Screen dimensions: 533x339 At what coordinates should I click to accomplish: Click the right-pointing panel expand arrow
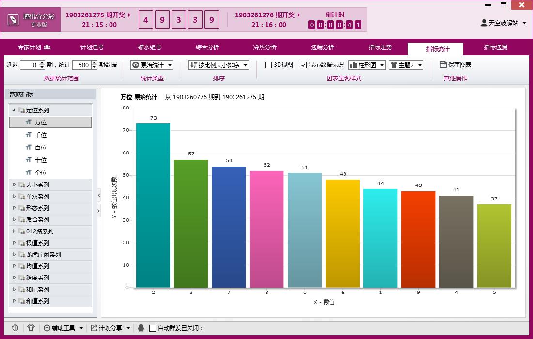[x=99, y=211]
